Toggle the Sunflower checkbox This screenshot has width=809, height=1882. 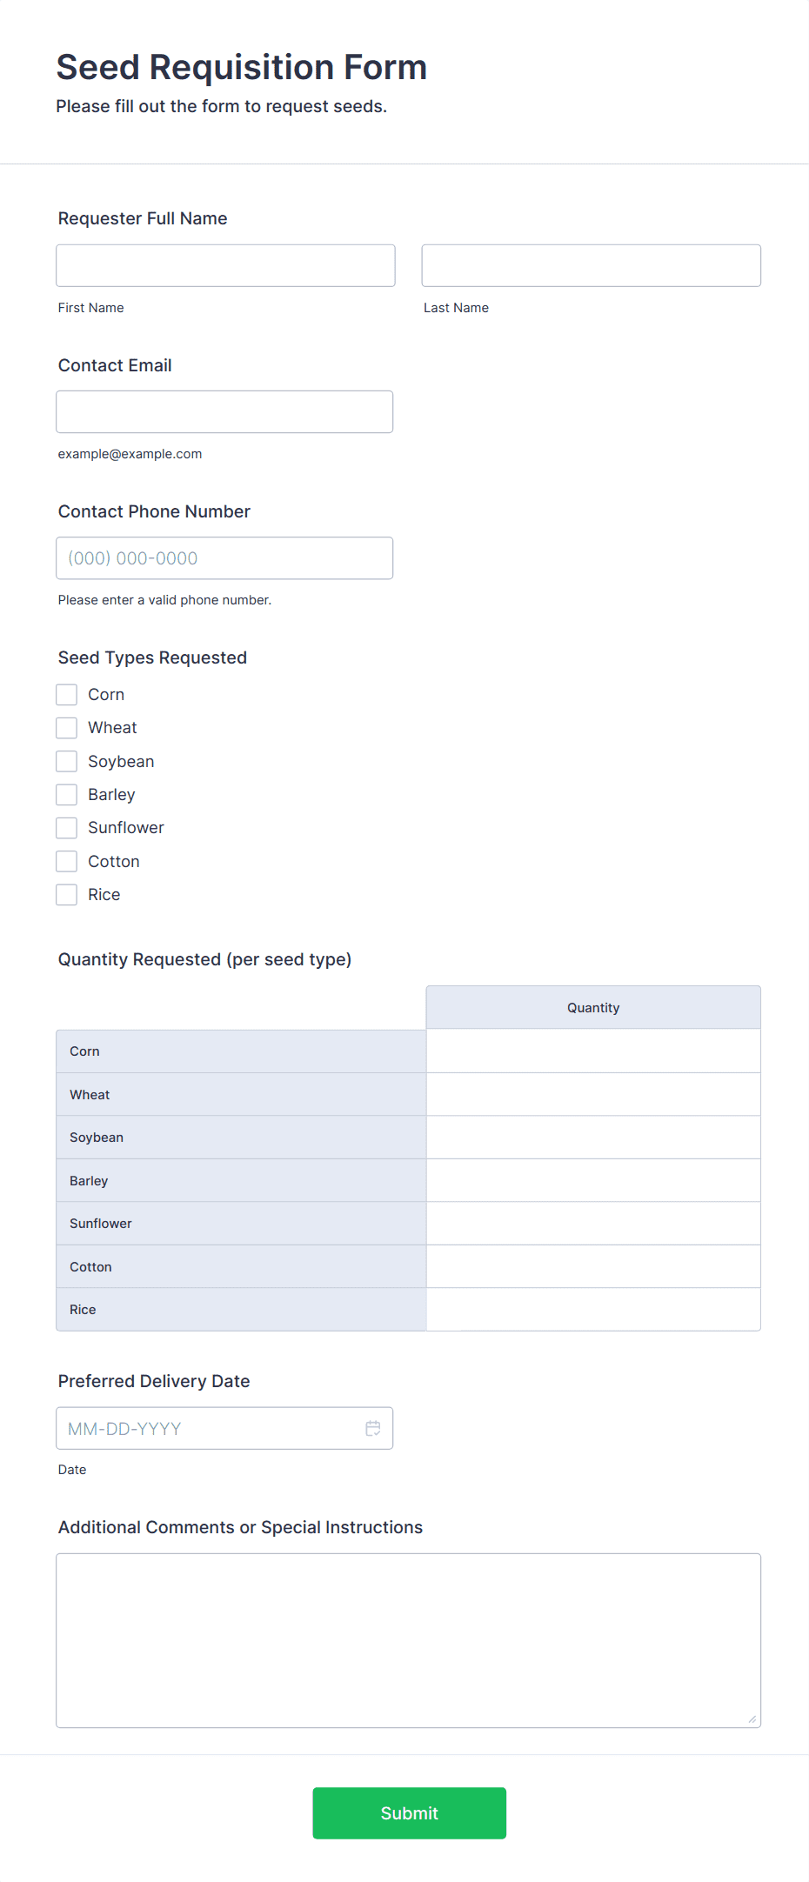tap(67, 828)
